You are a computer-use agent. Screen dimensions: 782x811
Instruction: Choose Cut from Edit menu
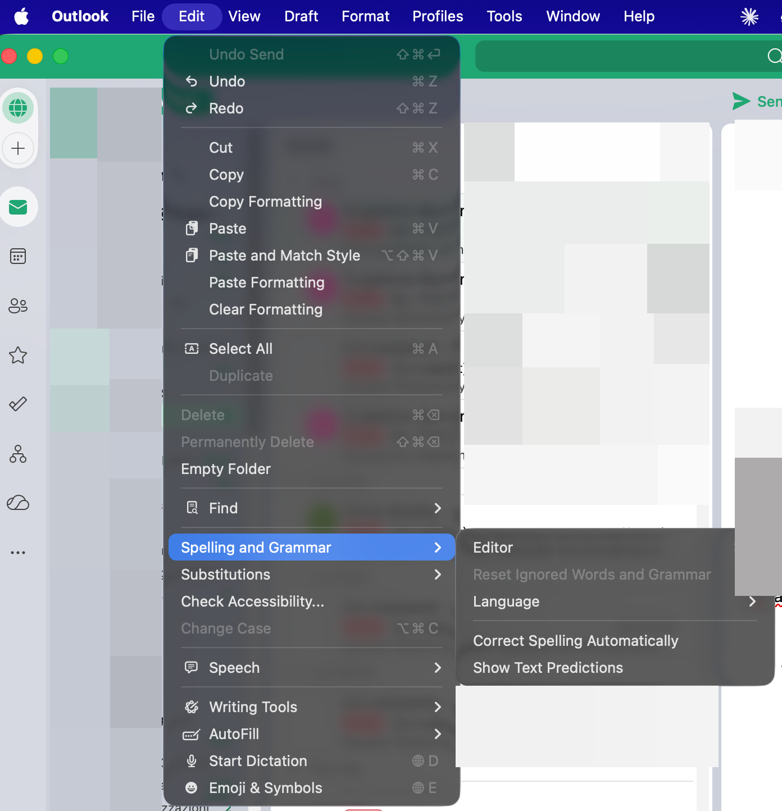(312, 148)
